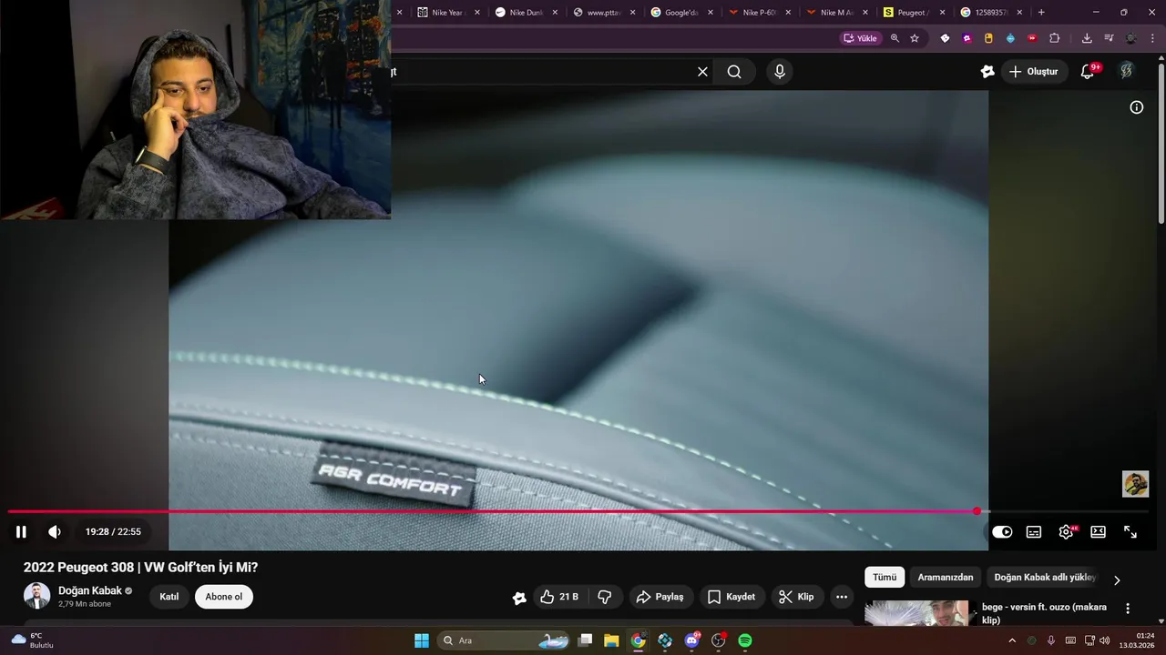This screenshot has height=655, width=1166.
Task: Open browser extensions puzzle icon
Action: [x=1055, y=38]
